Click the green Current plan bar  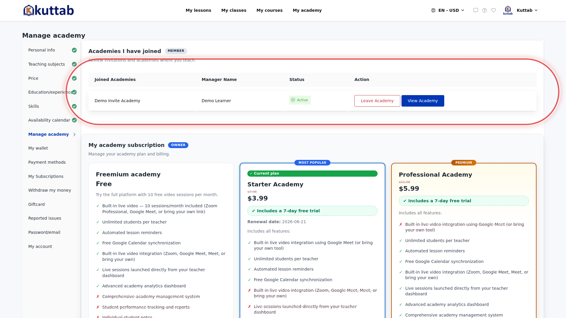point(312,173)
